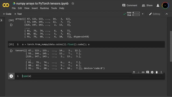Select cell 15 torch.from_numpy code line
The height and width of the screenshot is (97, 172).
56,44
